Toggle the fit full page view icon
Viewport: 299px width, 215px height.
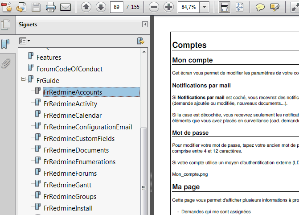coord(239,7)
